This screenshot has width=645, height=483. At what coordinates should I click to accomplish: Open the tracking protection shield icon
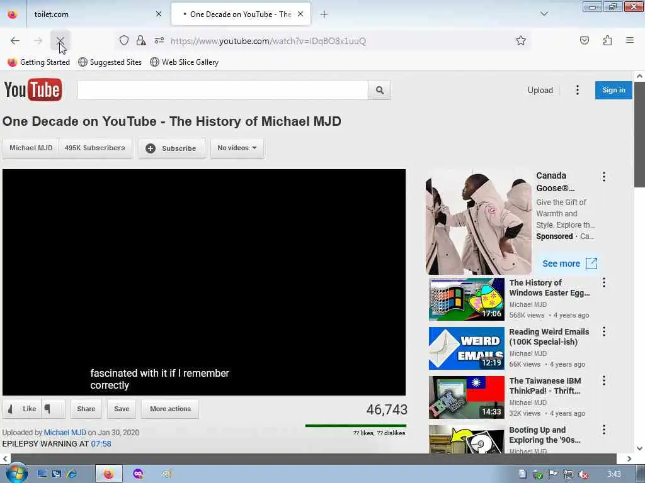pos(124,40)
